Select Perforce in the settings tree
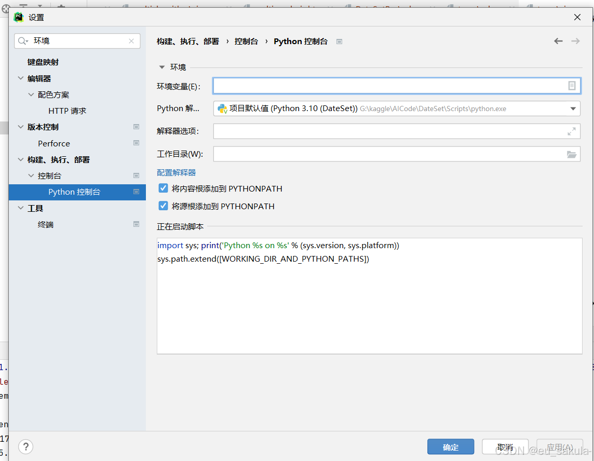594x461 pixels. 54,144
